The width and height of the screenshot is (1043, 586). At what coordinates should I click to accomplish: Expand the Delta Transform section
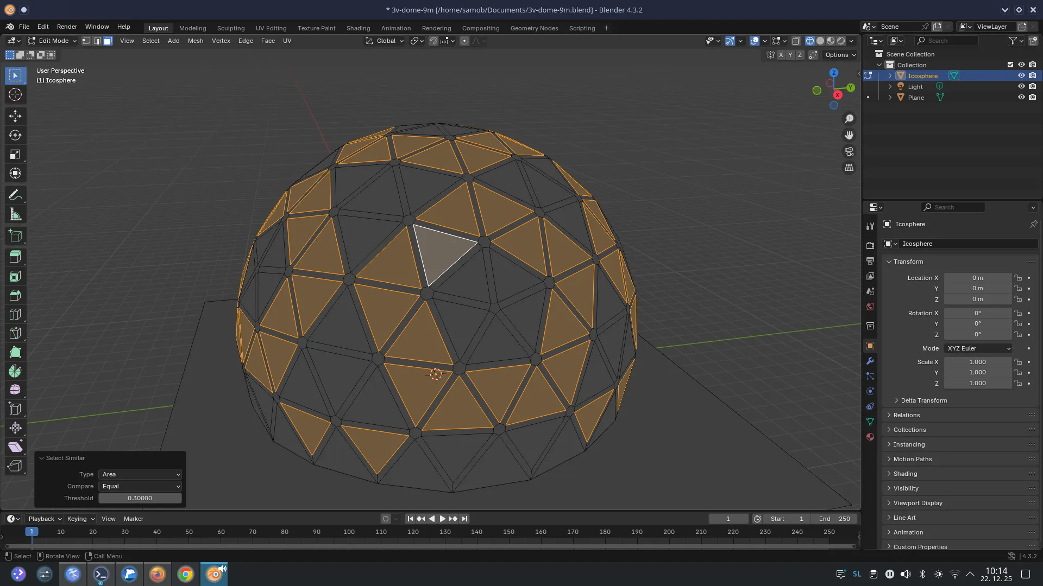pos(923,400)
